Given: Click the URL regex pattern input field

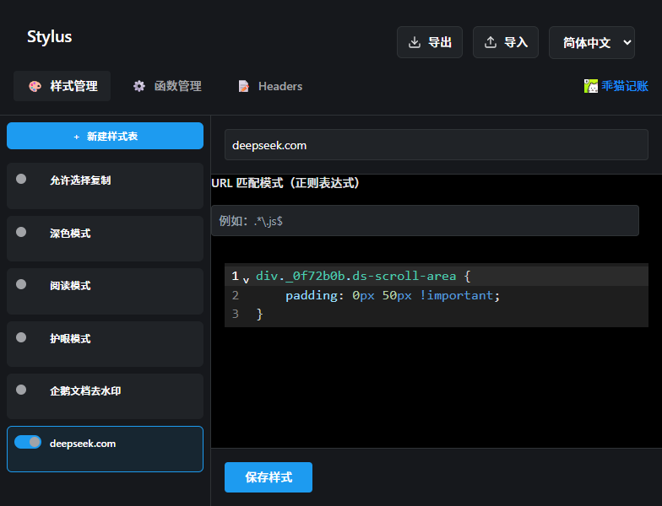Looking at the screenshot, I should [x=425, y=221].
